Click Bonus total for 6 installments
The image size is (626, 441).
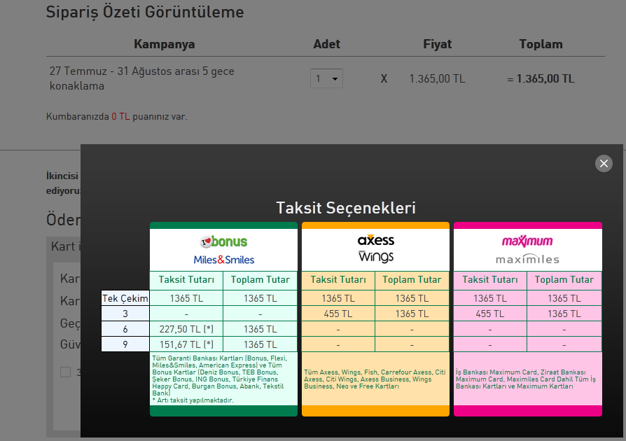point(260,329)
